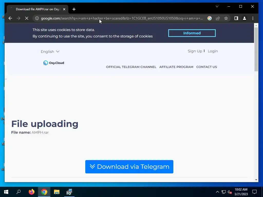Image resolution: width=263 pixels, height=197 pixels.
Task: Select the Download file AMPH.rar tab
Action: click(x=37, y=9)
